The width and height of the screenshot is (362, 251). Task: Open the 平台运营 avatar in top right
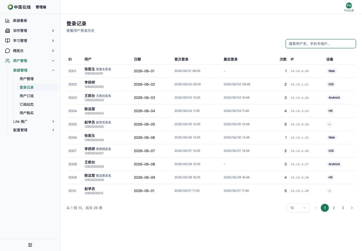point(349,6)
